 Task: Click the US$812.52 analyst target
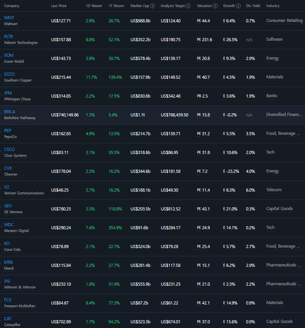tap(171, 209)
